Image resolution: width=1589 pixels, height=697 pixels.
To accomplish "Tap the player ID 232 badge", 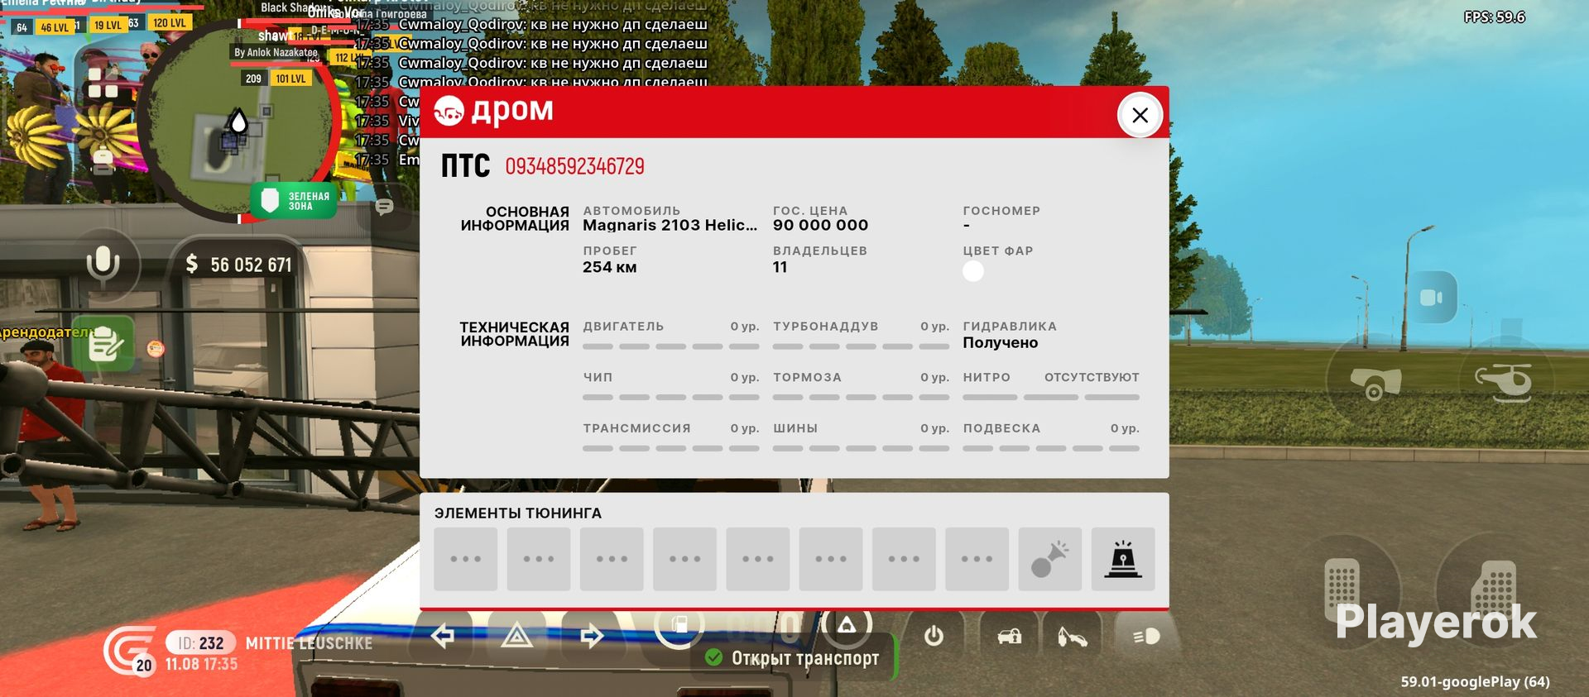I will [x=201, y=643].
